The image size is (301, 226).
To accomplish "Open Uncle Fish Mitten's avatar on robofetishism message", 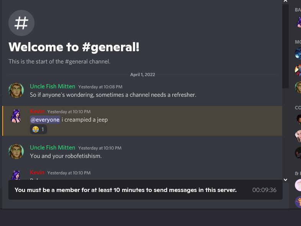I will [16, 151].
